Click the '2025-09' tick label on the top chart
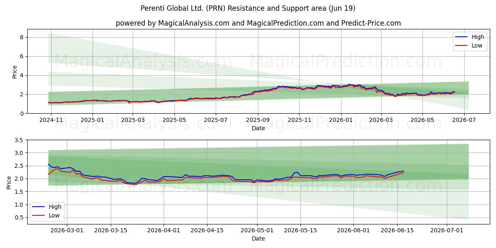 [258, 120]
